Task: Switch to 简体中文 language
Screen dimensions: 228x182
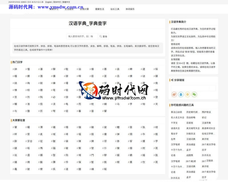Action: point(57,2)
